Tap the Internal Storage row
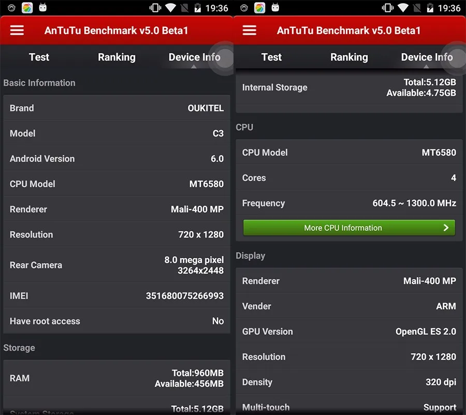 tap(349, 87)
